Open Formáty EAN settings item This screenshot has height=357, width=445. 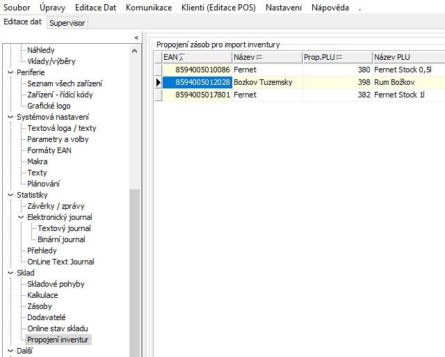pyautogui.click(x=49, y=150)
